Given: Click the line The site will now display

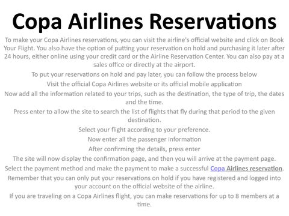Looking at the screenshot, I should pyautogui.click(x=144, y=158).
